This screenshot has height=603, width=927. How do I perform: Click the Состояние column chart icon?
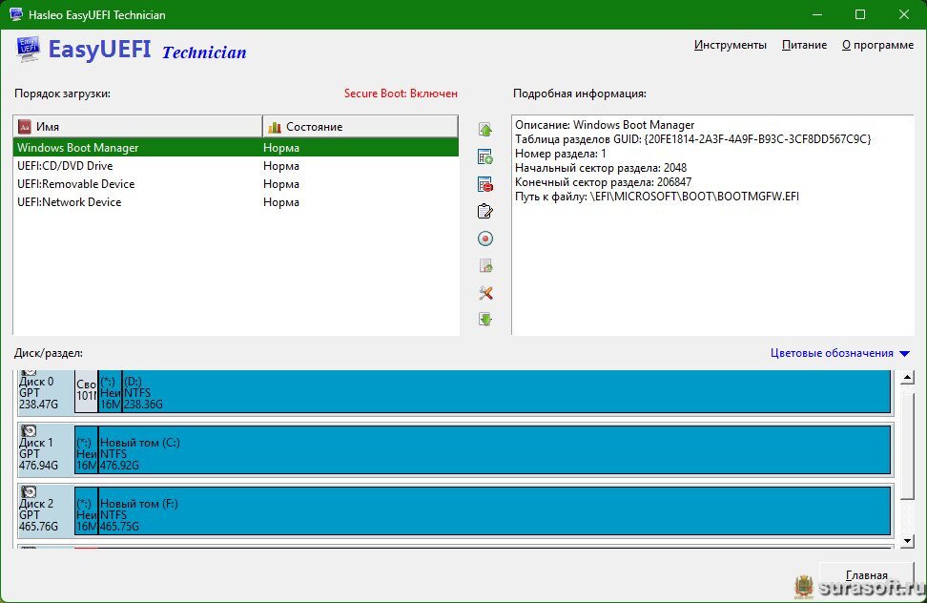[275, 127]
